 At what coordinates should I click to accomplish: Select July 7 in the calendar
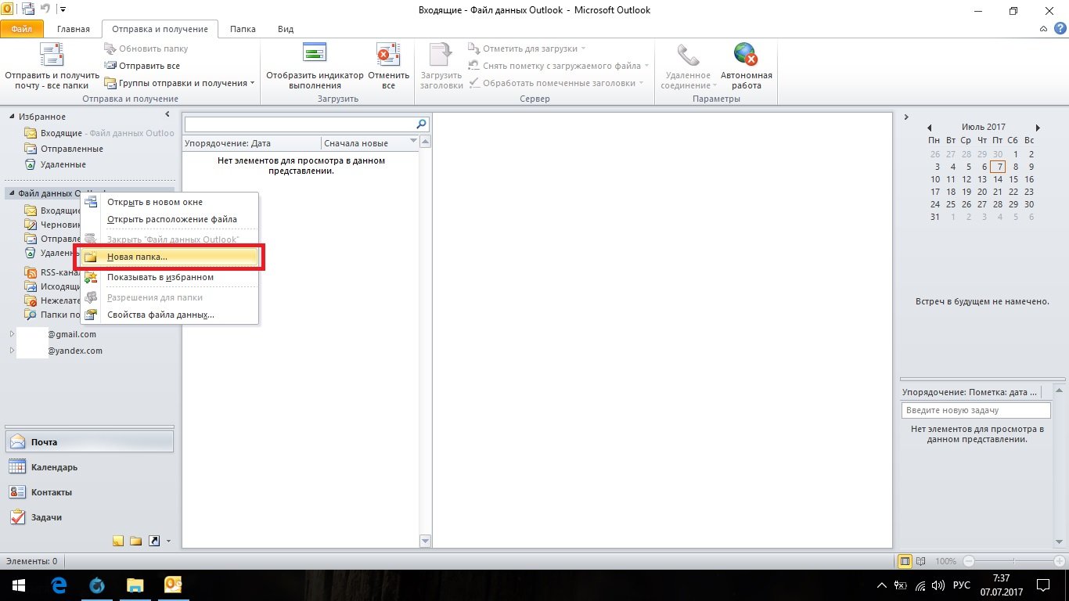(x=997, y=167)
